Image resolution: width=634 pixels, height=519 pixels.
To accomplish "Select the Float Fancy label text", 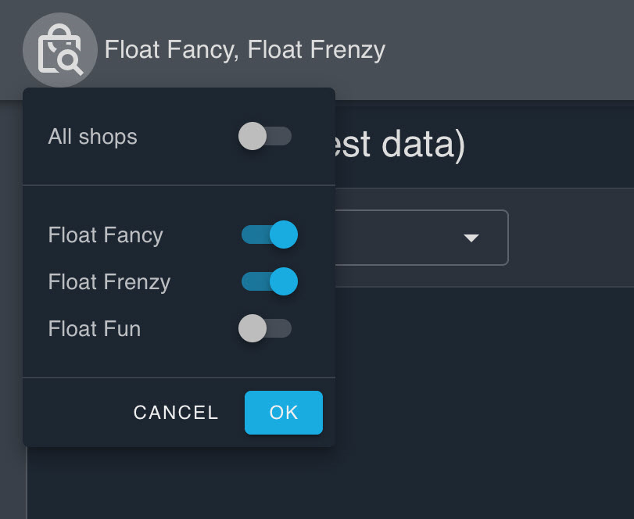I will tap(106, 235).
